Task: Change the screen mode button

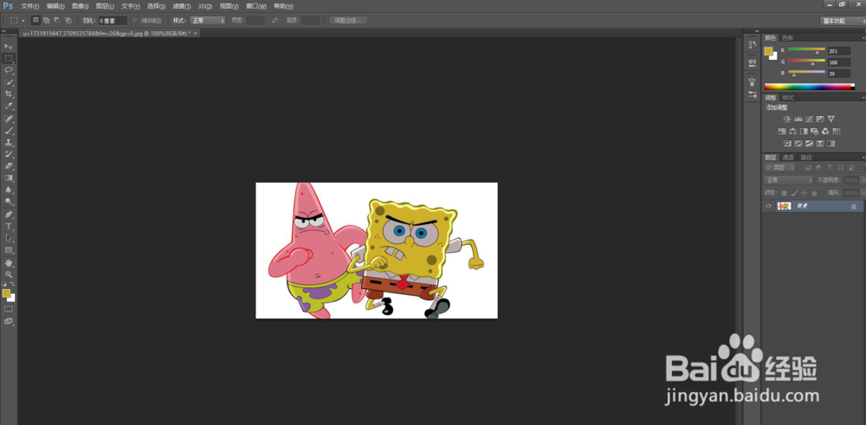Action: coord(9,321)
